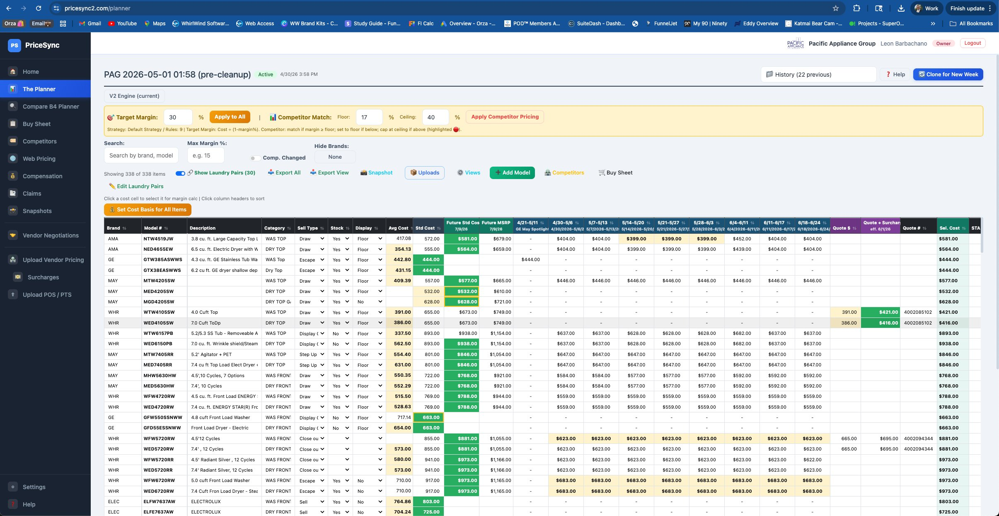This screenshot has height=516, width=999.
Task: Open the History (22 previous) dropdown
Action: [x=818, y=75]
